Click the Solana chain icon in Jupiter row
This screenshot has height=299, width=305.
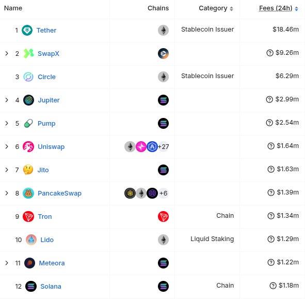[163, 100]
